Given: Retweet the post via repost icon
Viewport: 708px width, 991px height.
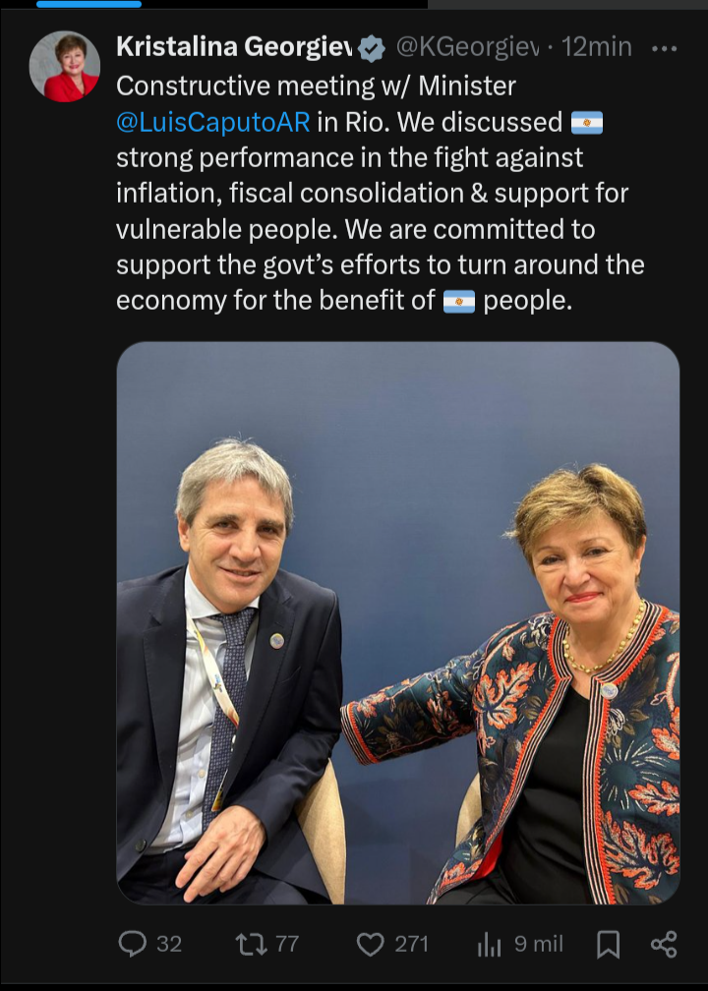Looking at the screenshot, I should tap(251, 944).
